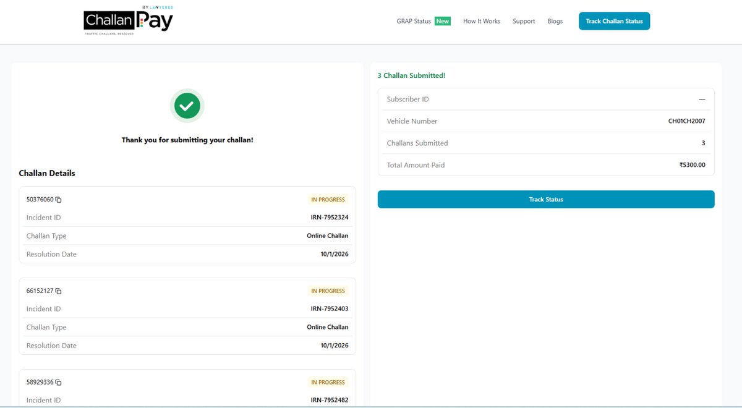Select challan number 50376060 text

40,200
